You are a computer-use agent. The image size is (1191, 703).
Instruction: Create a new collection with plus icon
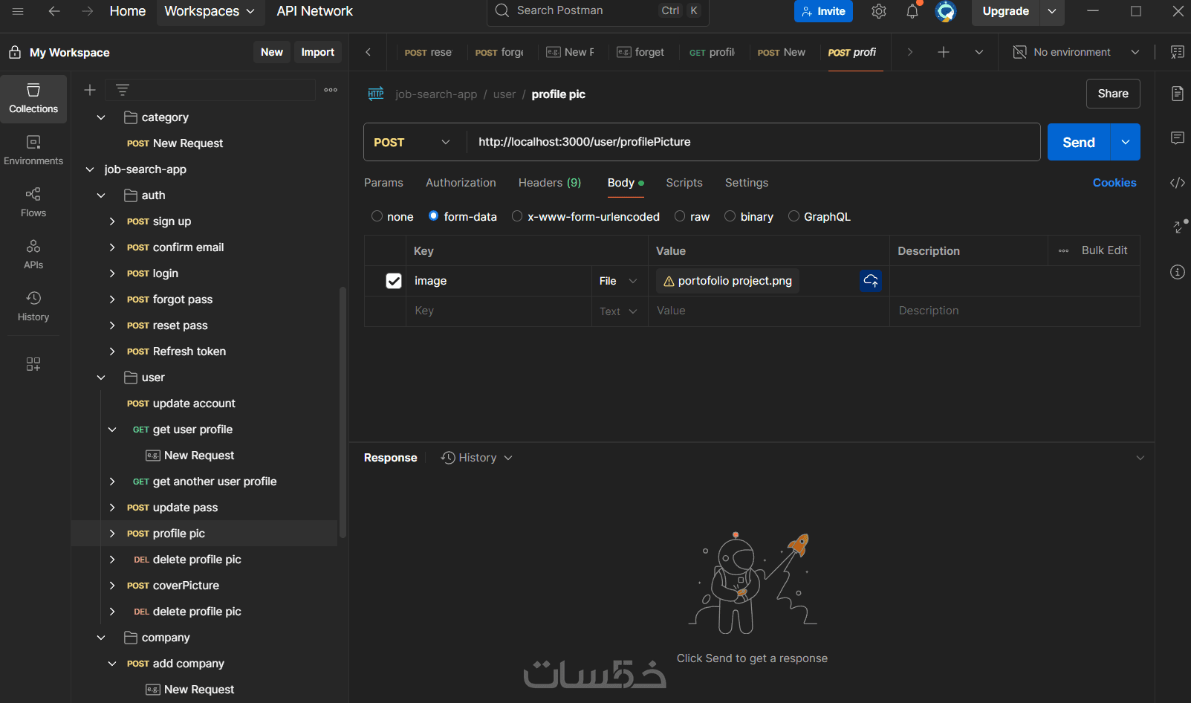coord(90,90)
